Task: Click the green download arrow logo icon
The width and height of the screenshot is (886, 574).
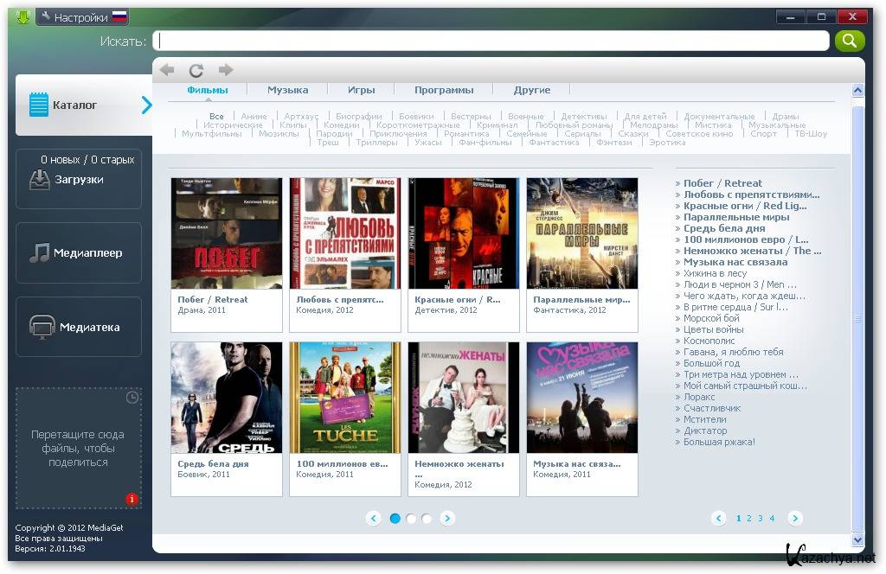Action: pos(22,17)
